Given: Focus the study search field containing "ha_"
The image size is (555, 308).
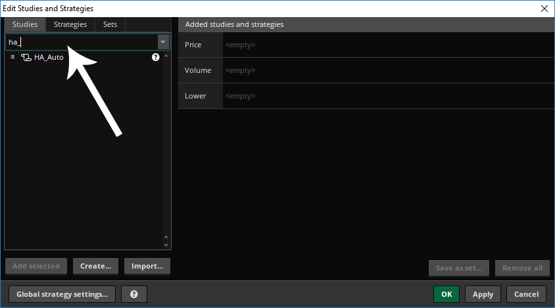Looking at the screenshot, I should pos(82,42).
